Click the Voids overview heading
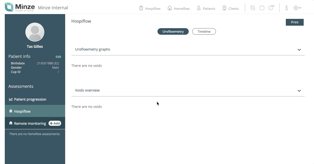The width and height of the screenshot is (314, 164). click(x=87, y=90)
